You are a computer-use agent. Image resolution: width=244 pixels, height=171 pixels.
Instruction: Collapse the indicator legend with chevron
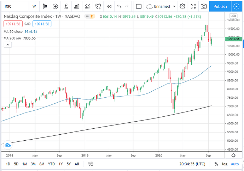[8, 45]
